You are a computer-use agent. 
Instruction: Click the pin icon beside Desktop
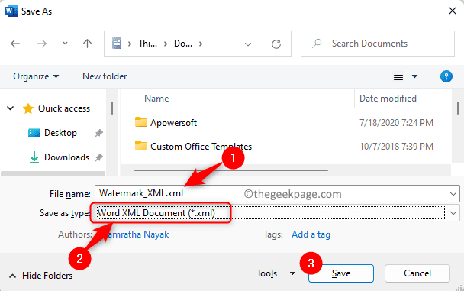[x=99, y=133]
